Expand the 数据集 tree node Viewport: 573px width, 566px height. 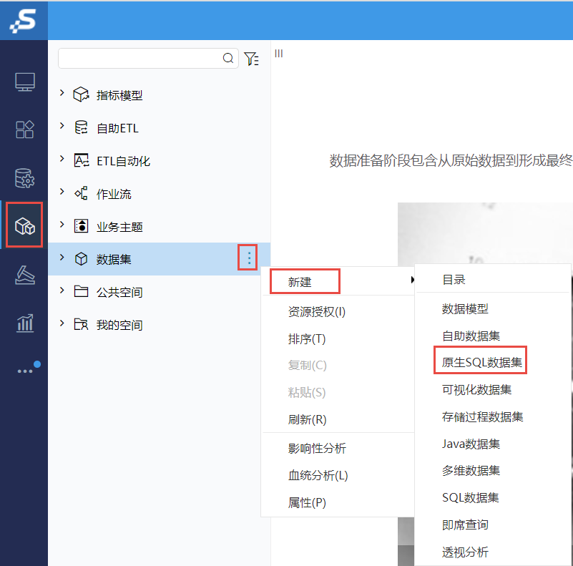click(62, 258)
